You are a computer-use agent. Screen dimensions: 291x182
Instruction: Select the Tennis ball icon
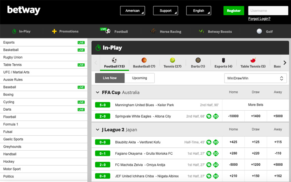pyautogui.click(x=172, y=60)
